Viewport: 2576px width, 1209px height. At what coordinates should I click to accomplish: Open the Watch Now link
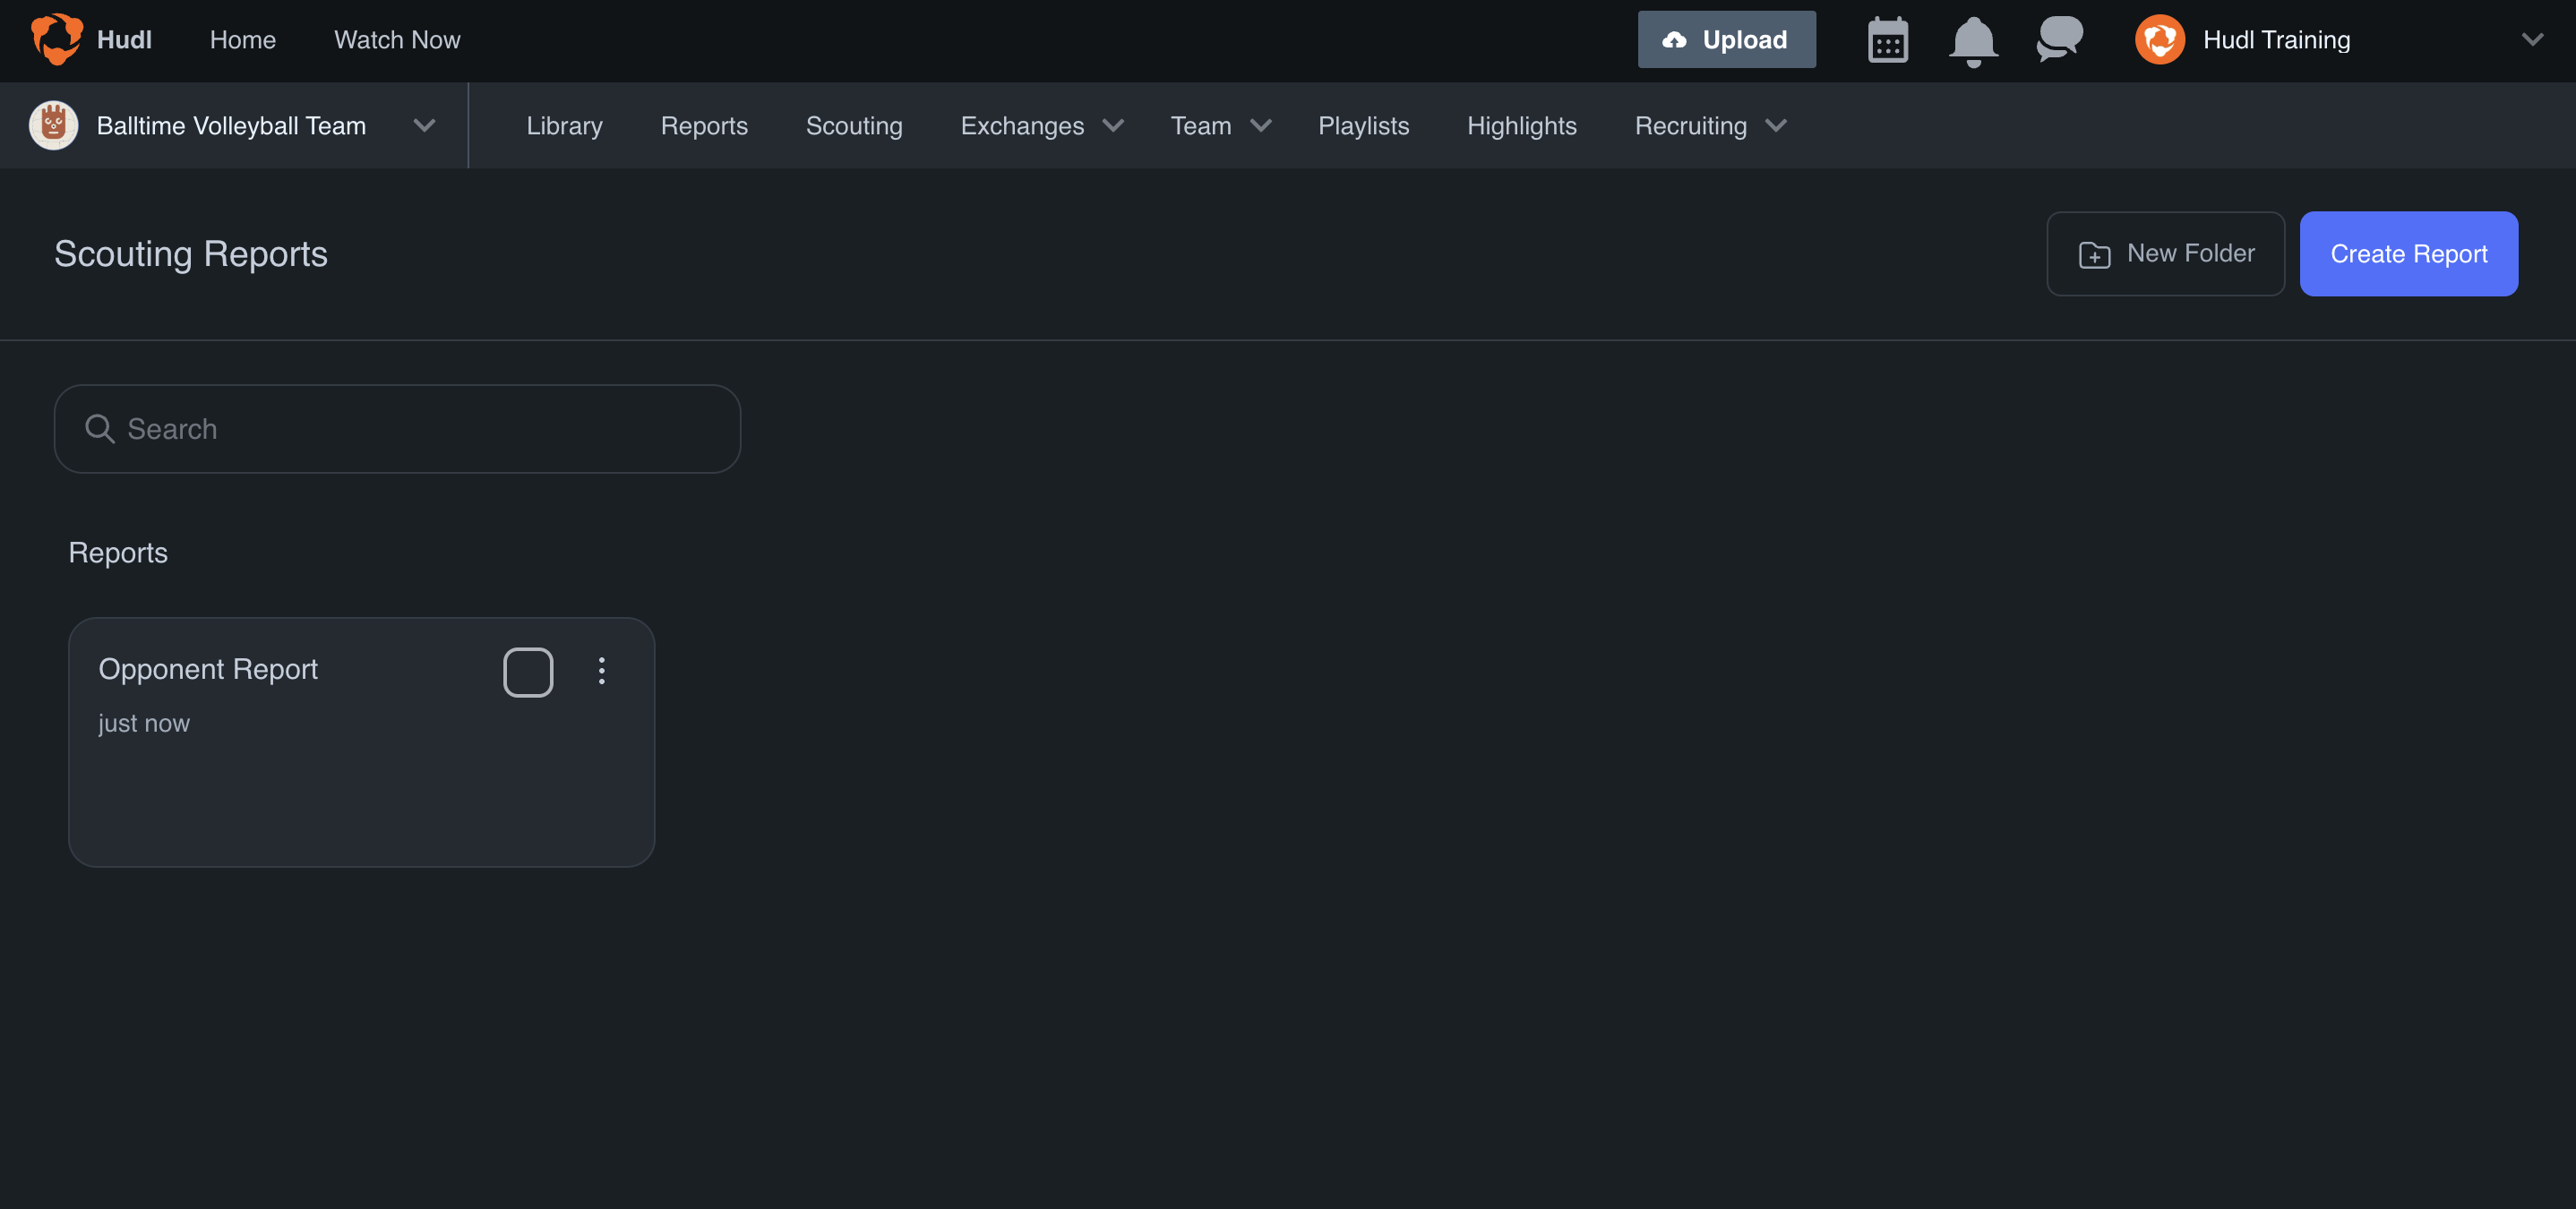[x=397, y=40]
